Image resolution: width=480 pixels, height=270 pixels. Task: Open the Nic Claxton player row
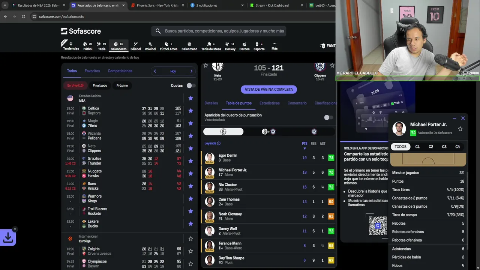[x=268, y=187]
